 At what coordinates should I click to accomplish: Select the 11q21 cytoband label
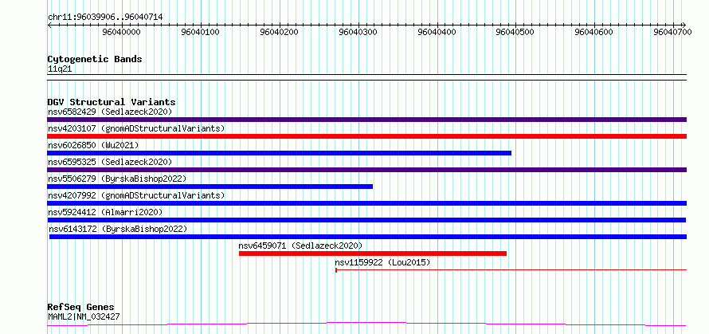60,69
